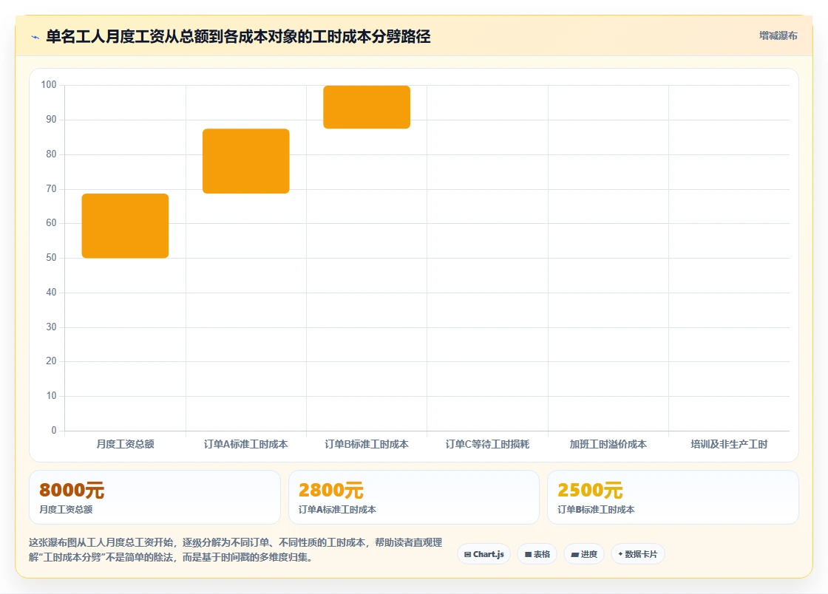Click the 订单A标准工时成本 orange bar
This screenshot has height=594, width=828.
click(x=246, y=161)
